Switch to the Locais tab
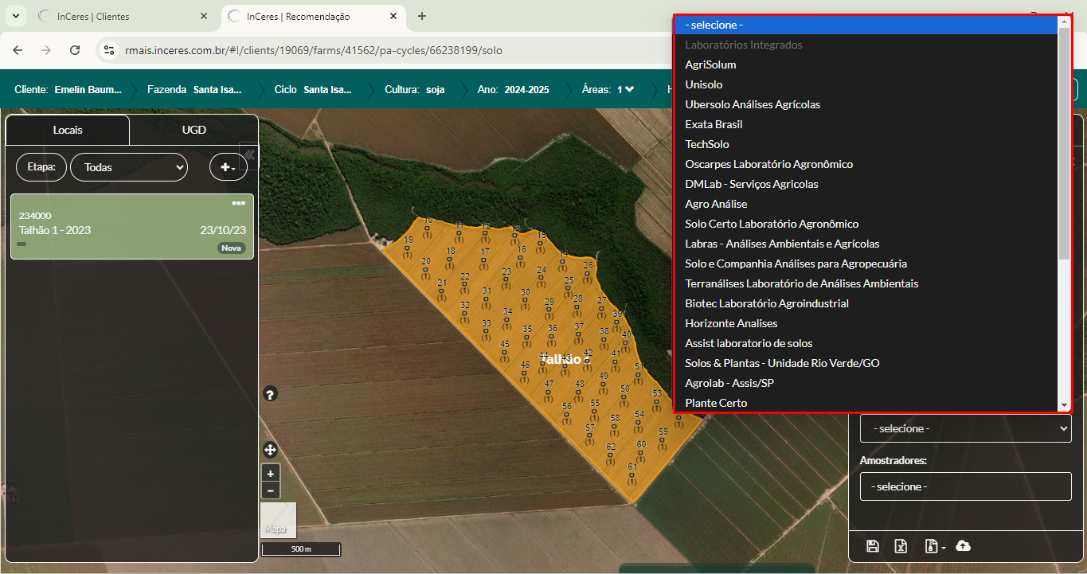The image size is (1087, 574). coord(68,130)
